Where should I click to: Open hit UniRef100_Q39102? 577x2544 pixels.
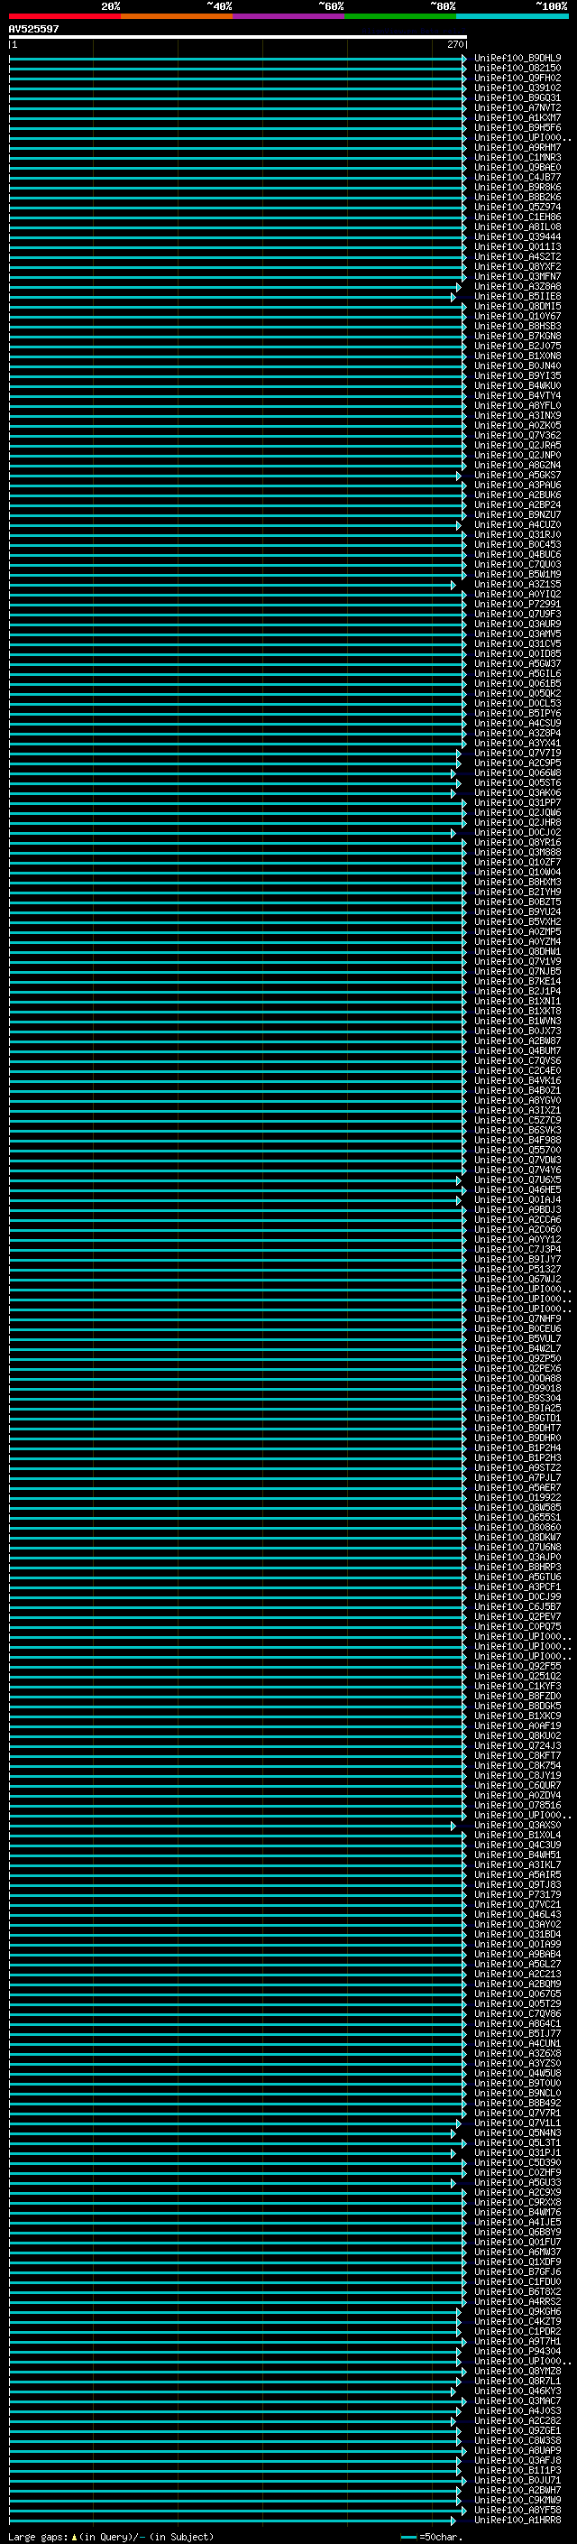coord(517,88)
